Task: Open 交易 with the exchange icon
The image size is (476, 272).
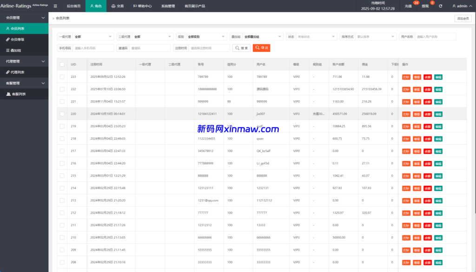Action: 118,6
